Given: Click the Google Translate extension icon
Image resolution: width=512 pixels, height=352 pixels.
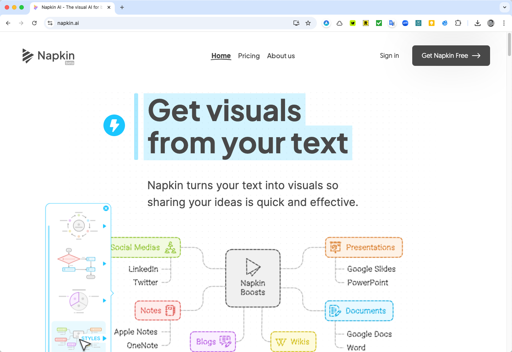Looking at the screenshot, I should pos(392,23).
